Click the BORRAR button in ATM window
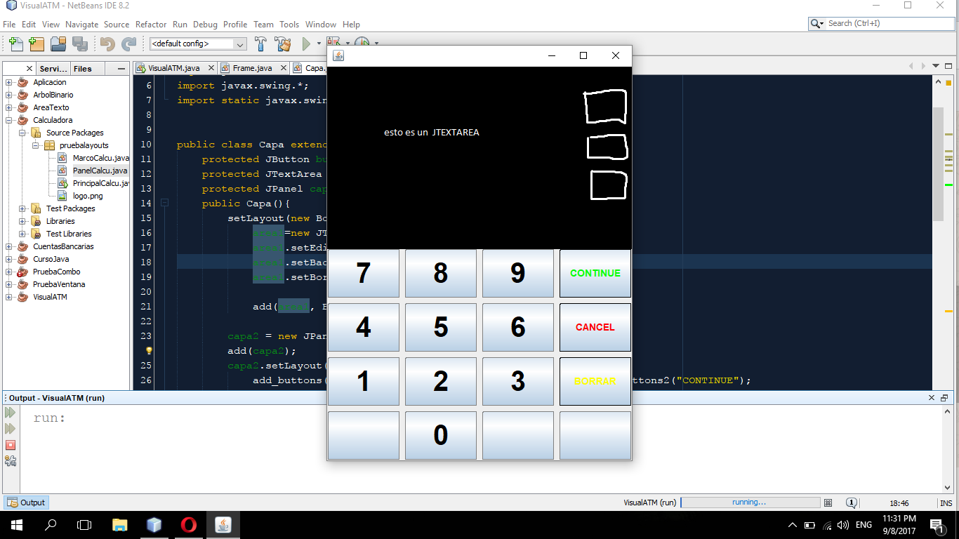Image resolution: width=959 pixels, height=539 pixels. tap(595, 381)
